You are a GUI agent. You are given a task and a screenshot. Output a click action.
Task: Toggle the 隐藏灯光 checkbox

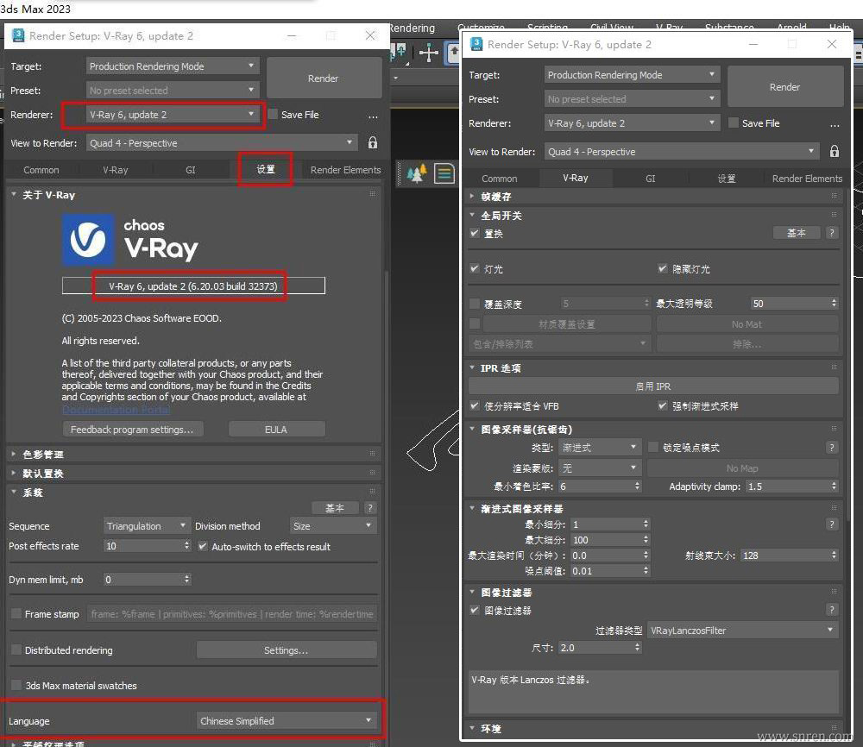pos(663,269)
